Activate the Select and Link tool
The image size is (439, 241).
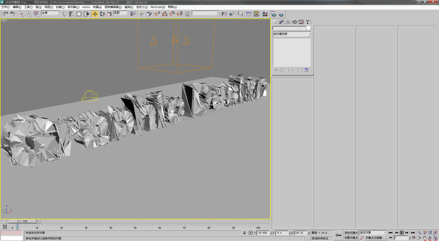click(x=21, y=14)
